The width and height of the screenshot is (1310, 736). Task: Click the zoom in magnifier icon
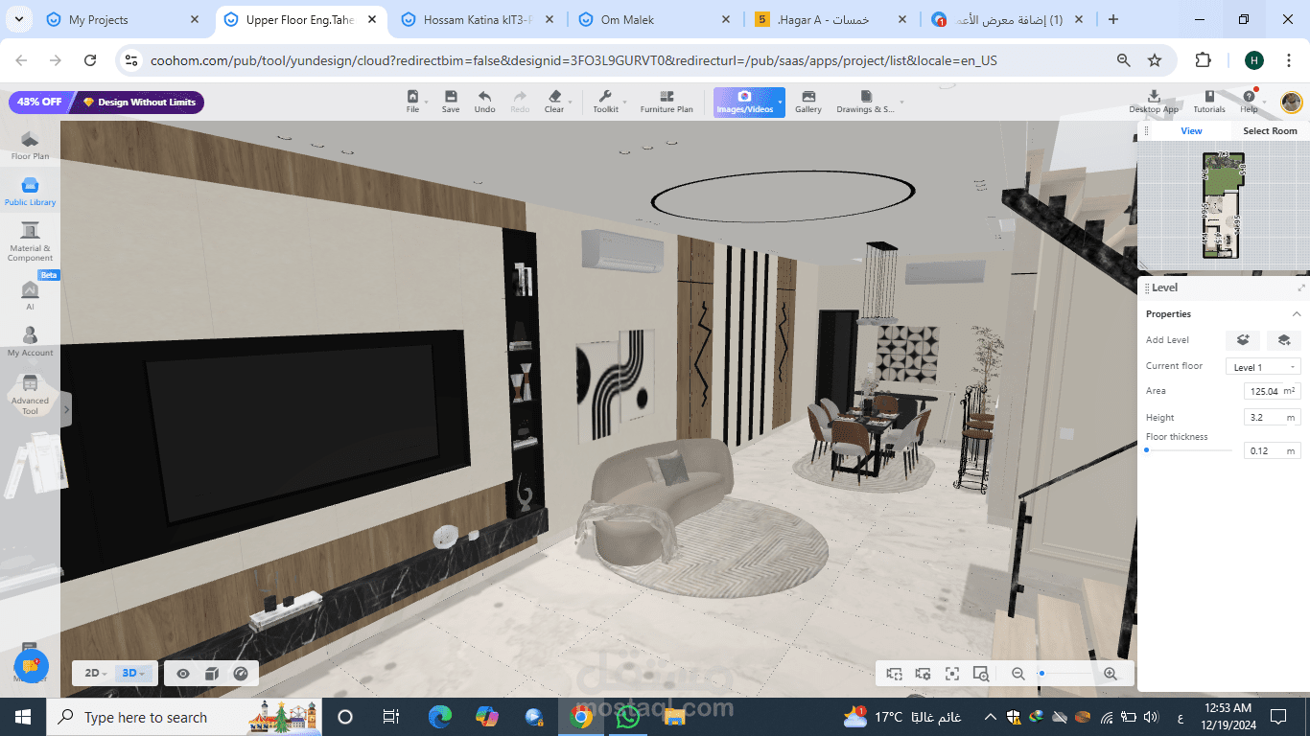[1111, 674]
